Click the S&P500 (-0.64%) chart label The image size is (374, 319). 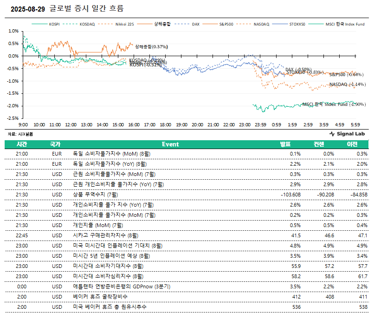click(x=346, y=74)
